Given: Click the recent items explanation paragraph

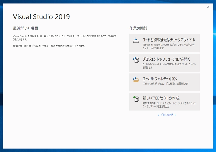Looking at the screenshot, I should tap(65, 38).
